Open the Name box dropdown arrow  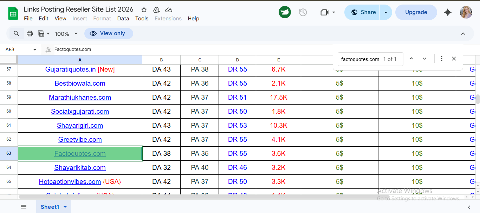[35, 50]
